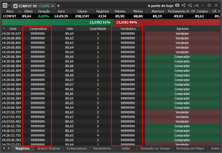Click the Mínimo column header
The height and width of the screenshot is (153, 222).
pyautogui.click(x=138, y=11)
